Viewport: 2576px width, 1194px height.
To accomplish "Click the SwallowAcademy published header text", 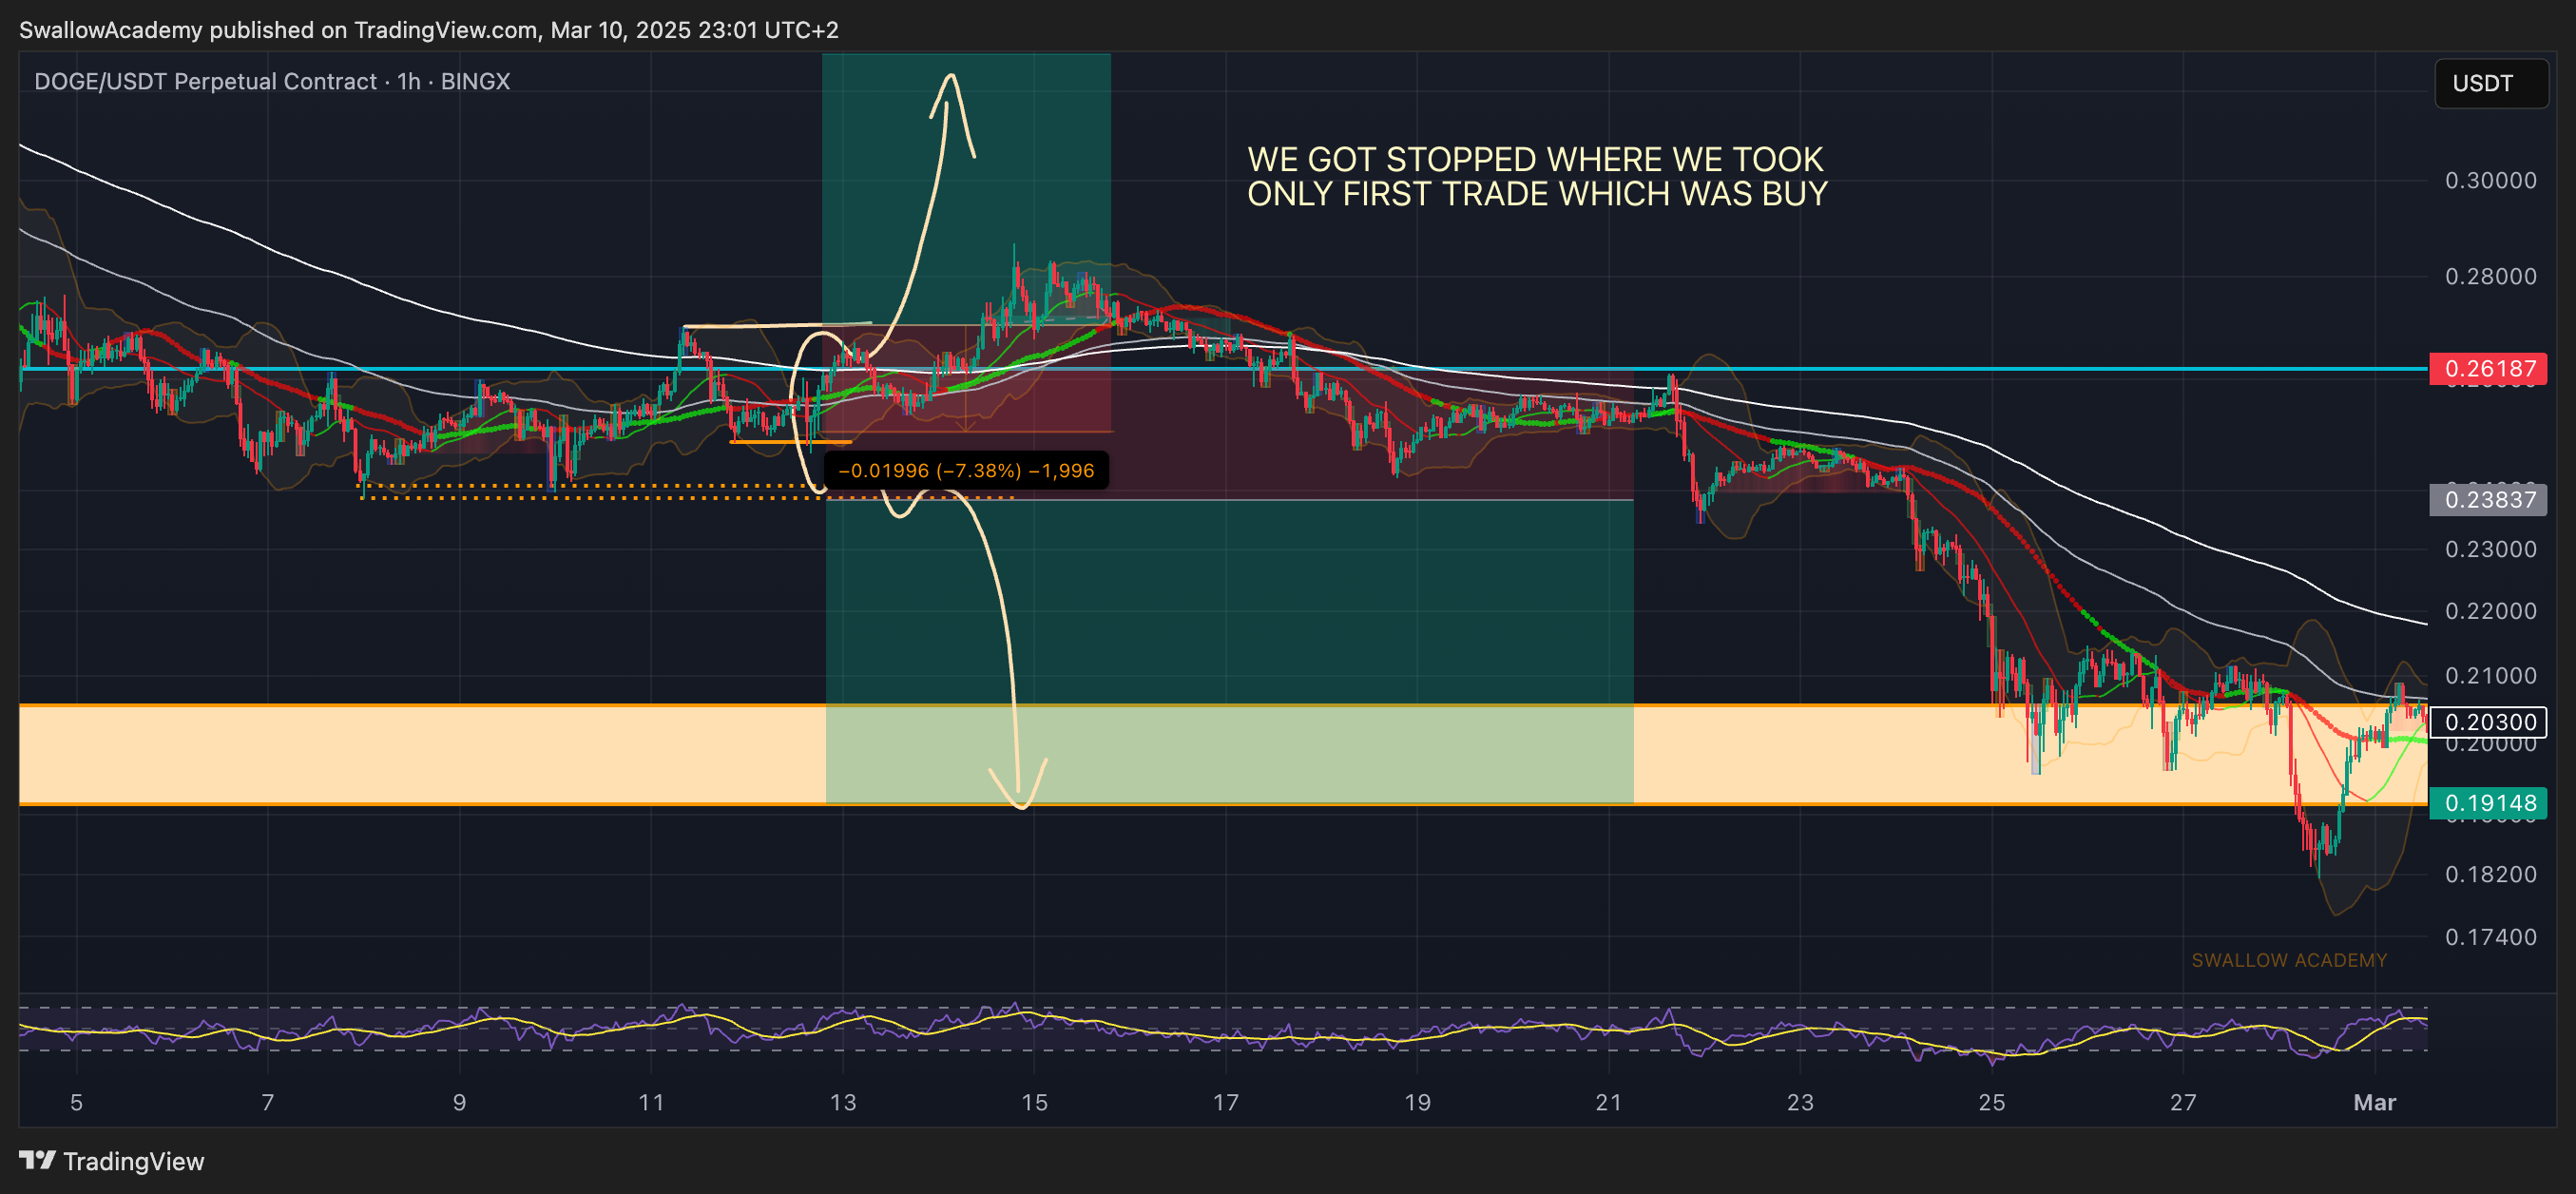I will 429,30.
